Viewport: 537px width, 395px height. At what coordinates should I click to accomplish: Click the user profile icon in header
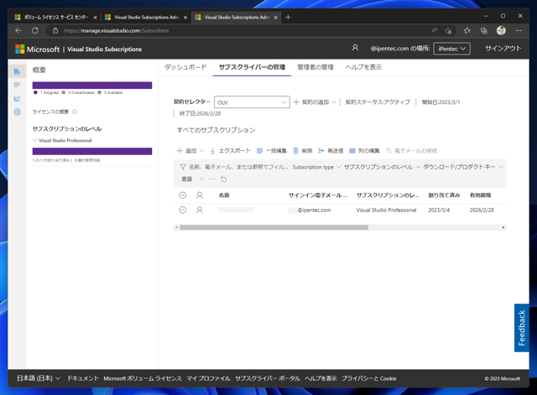click(355, 49)
